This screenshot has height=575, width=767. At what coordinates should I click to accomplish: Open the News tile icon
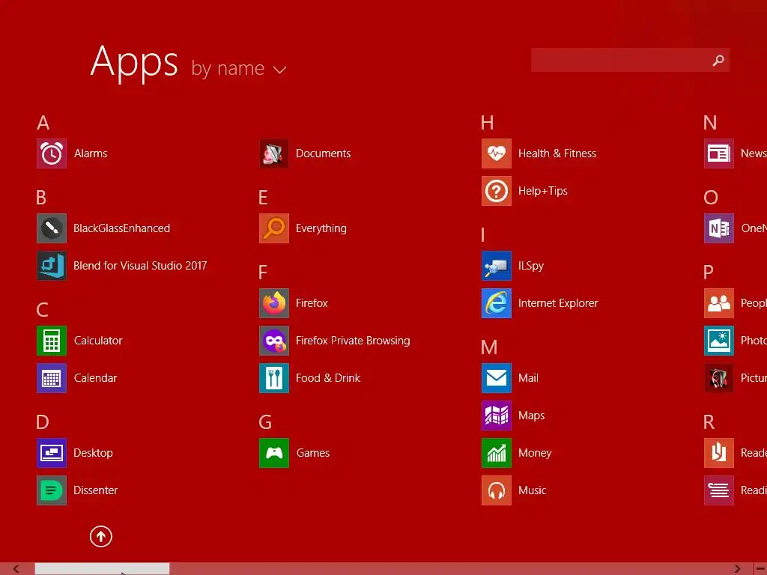(719, 153)
